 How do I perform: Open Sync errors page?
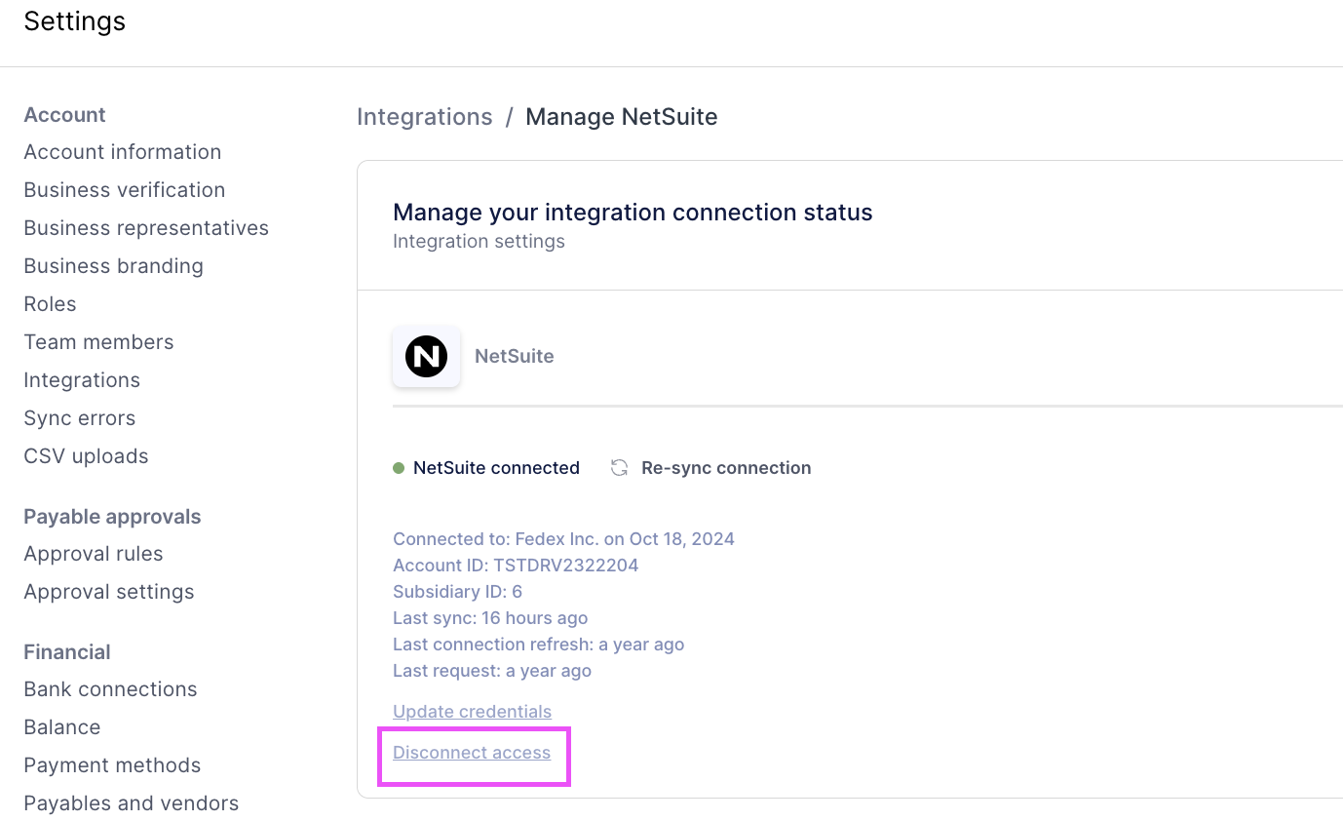tap(80, 418)
